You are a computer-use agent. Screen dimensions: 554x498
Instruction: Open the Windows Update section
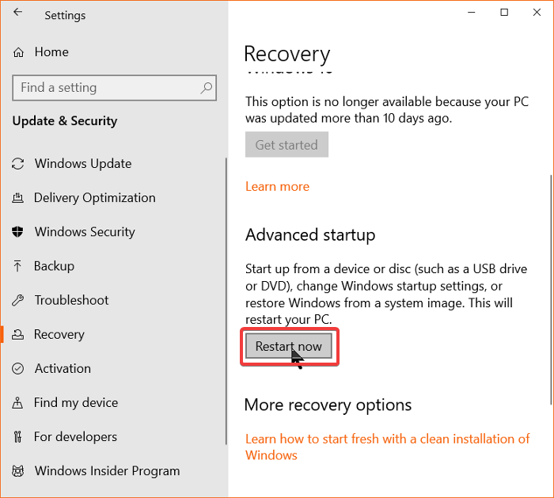[x=83, y=164]
